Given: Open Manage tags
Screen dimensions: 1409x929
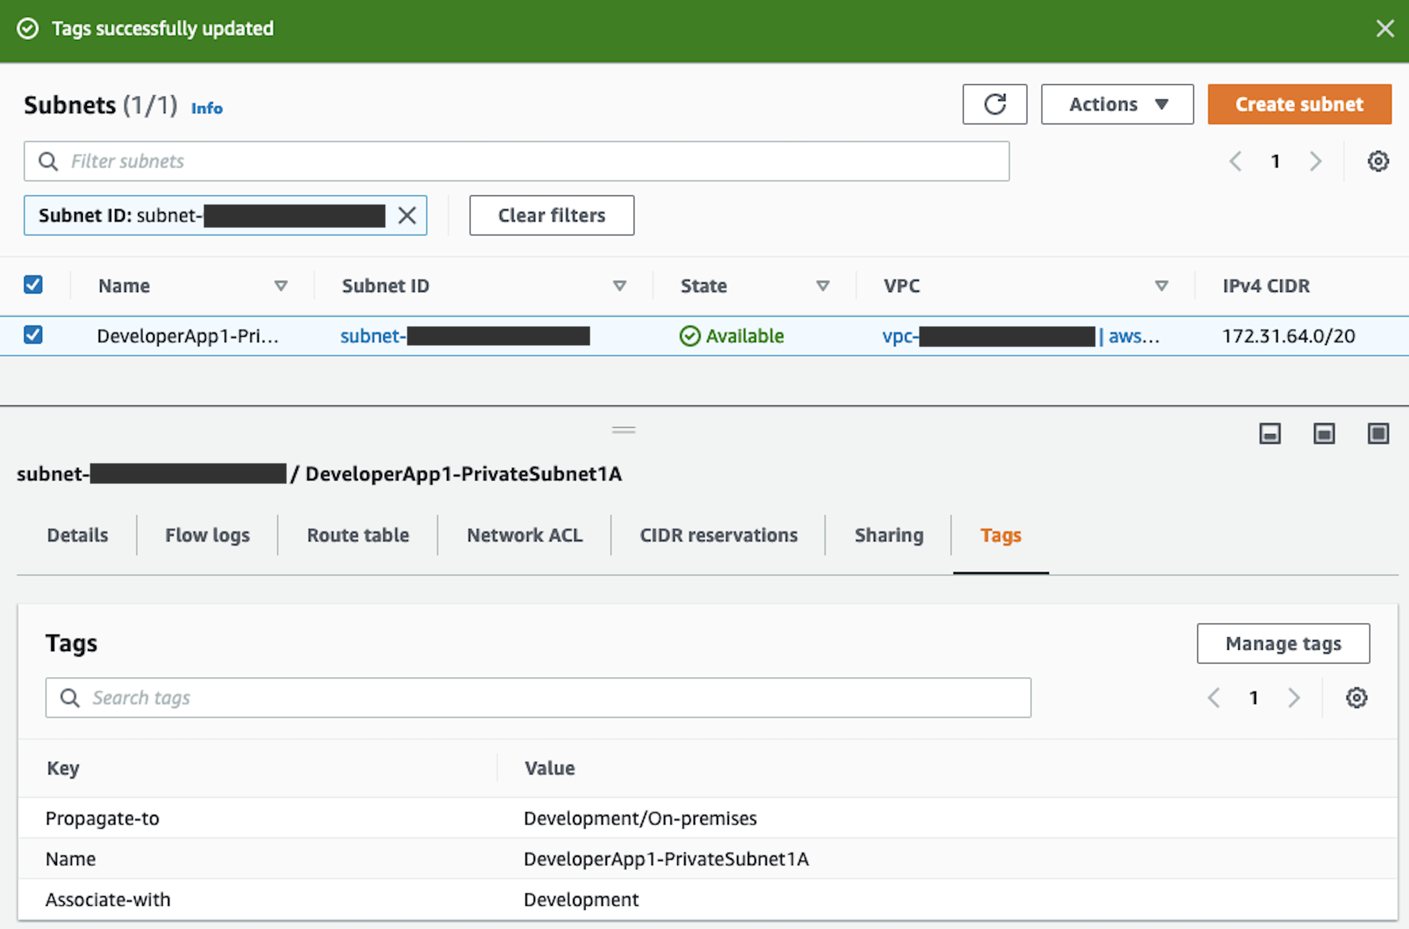Looking at the screenshot, I should [x=1283, y=643].
